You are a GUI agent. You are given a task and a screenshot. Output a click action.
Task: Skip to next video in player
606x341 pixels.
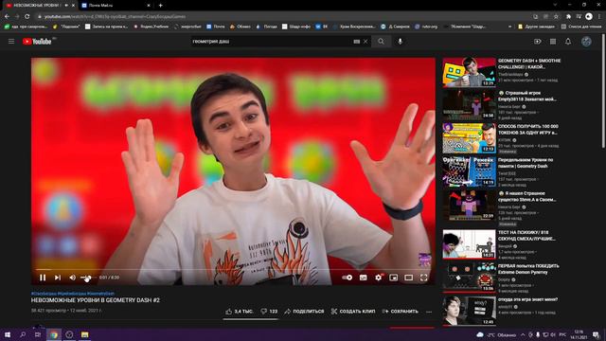point(58,278)
